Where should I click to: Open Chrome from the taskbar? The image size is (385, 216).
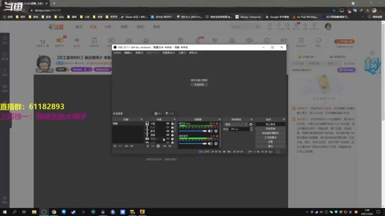(54, 212)
